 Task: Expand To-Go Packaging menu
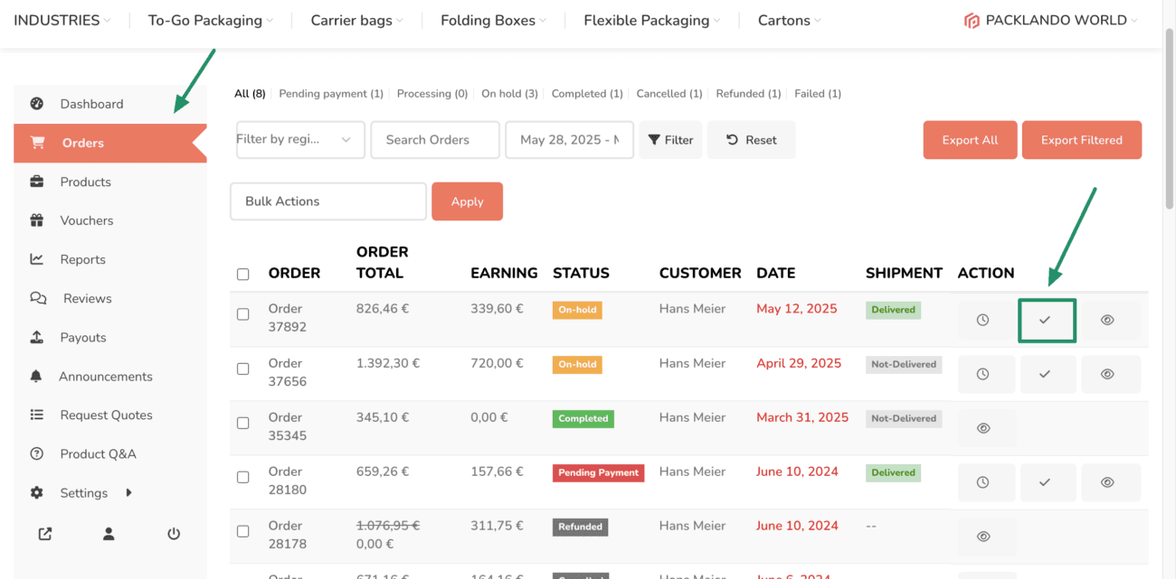(x=211, y=20)
